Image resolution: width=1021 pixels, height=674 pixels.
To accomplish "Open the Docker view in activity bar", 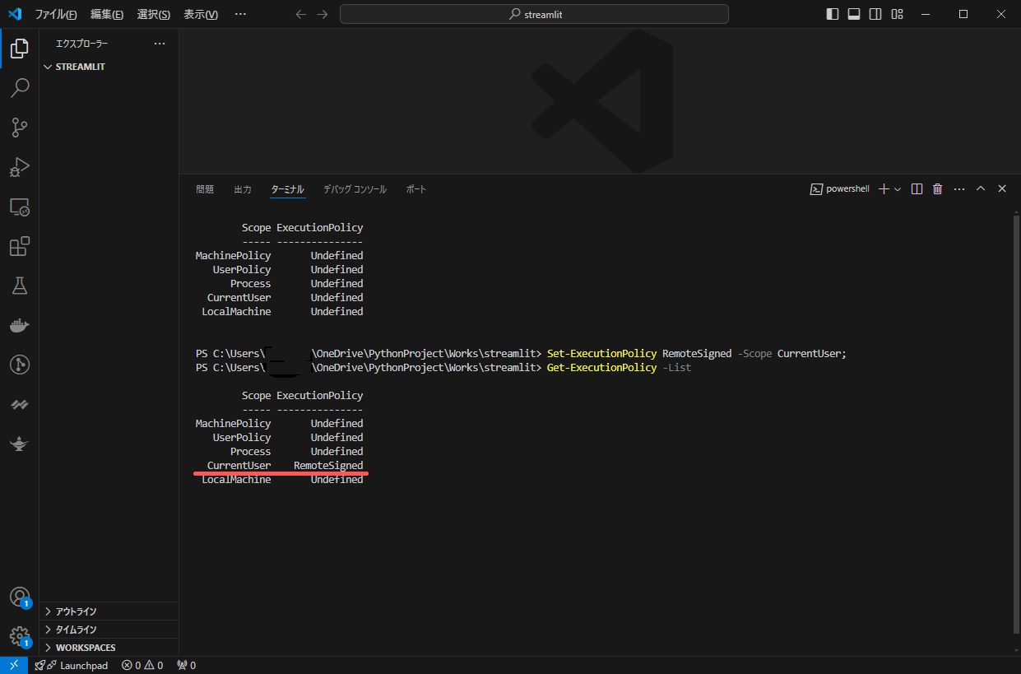I will (x=20, y=326).
